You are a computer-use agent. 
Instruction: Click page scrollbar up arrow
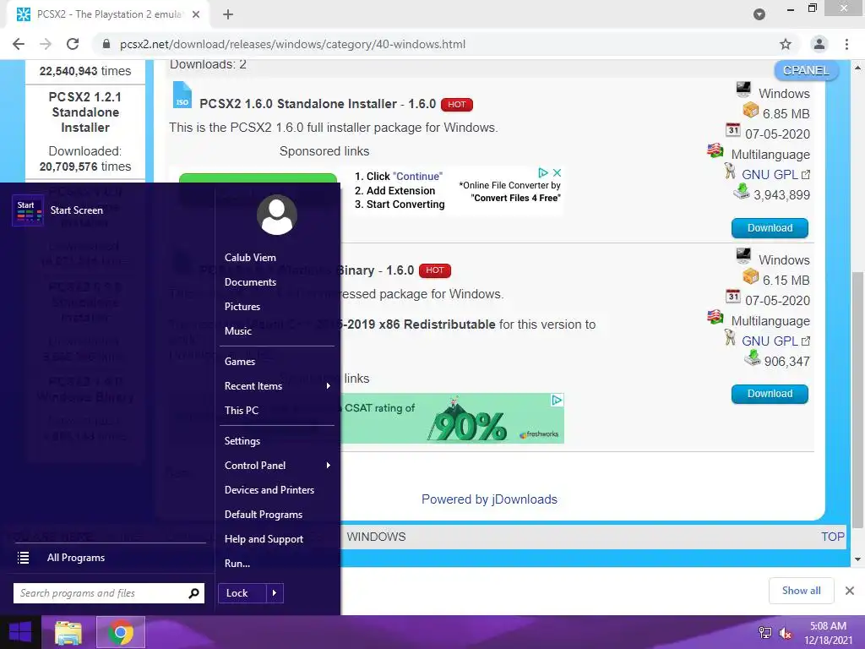coord(858,68)
